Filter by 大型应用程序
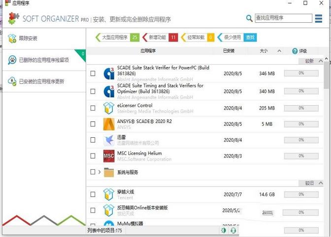This screenshot has height=237, width=331. pyautogui.click(x=114, y=37)
